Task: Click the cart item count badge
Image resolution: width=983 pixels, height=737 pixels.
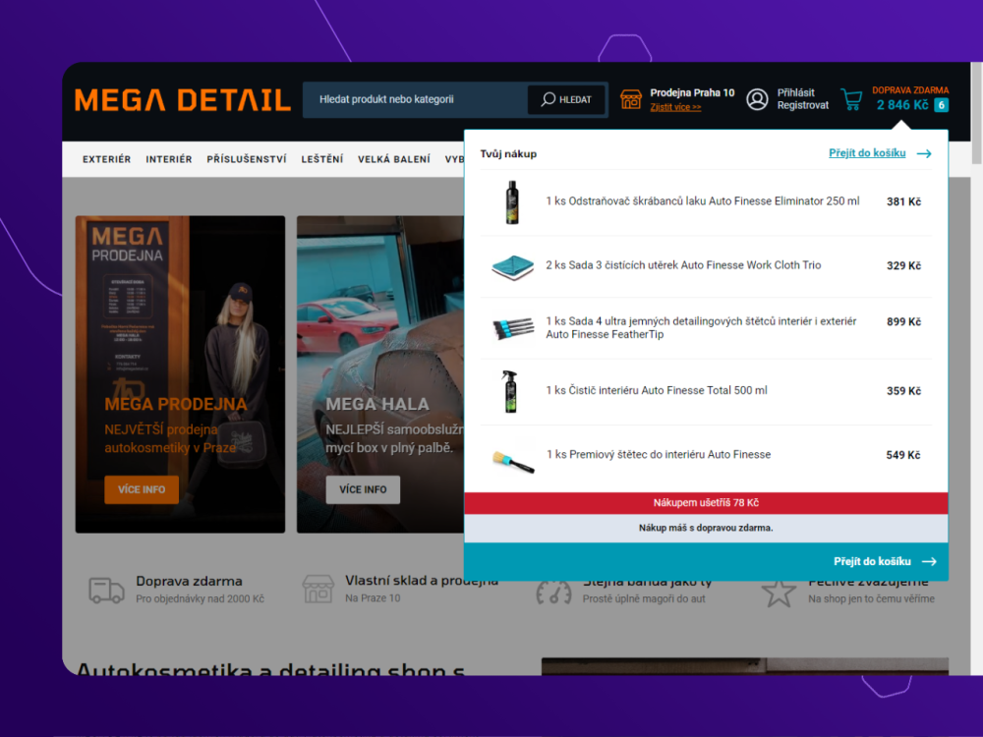Action: 941,105
